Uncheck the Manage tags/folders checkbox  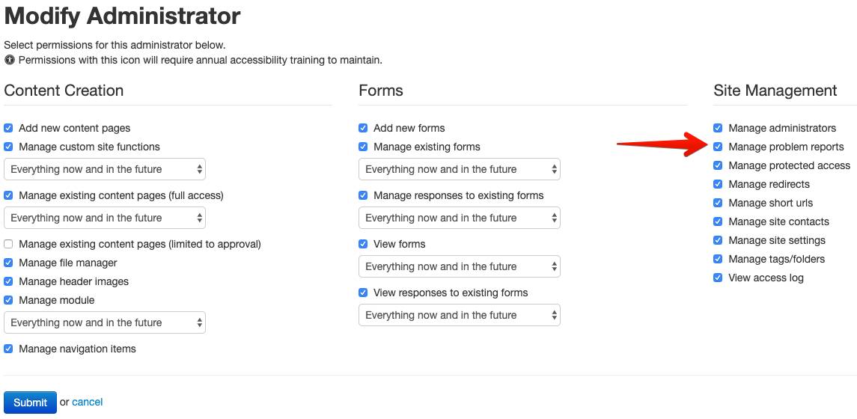tap(718, 259)
